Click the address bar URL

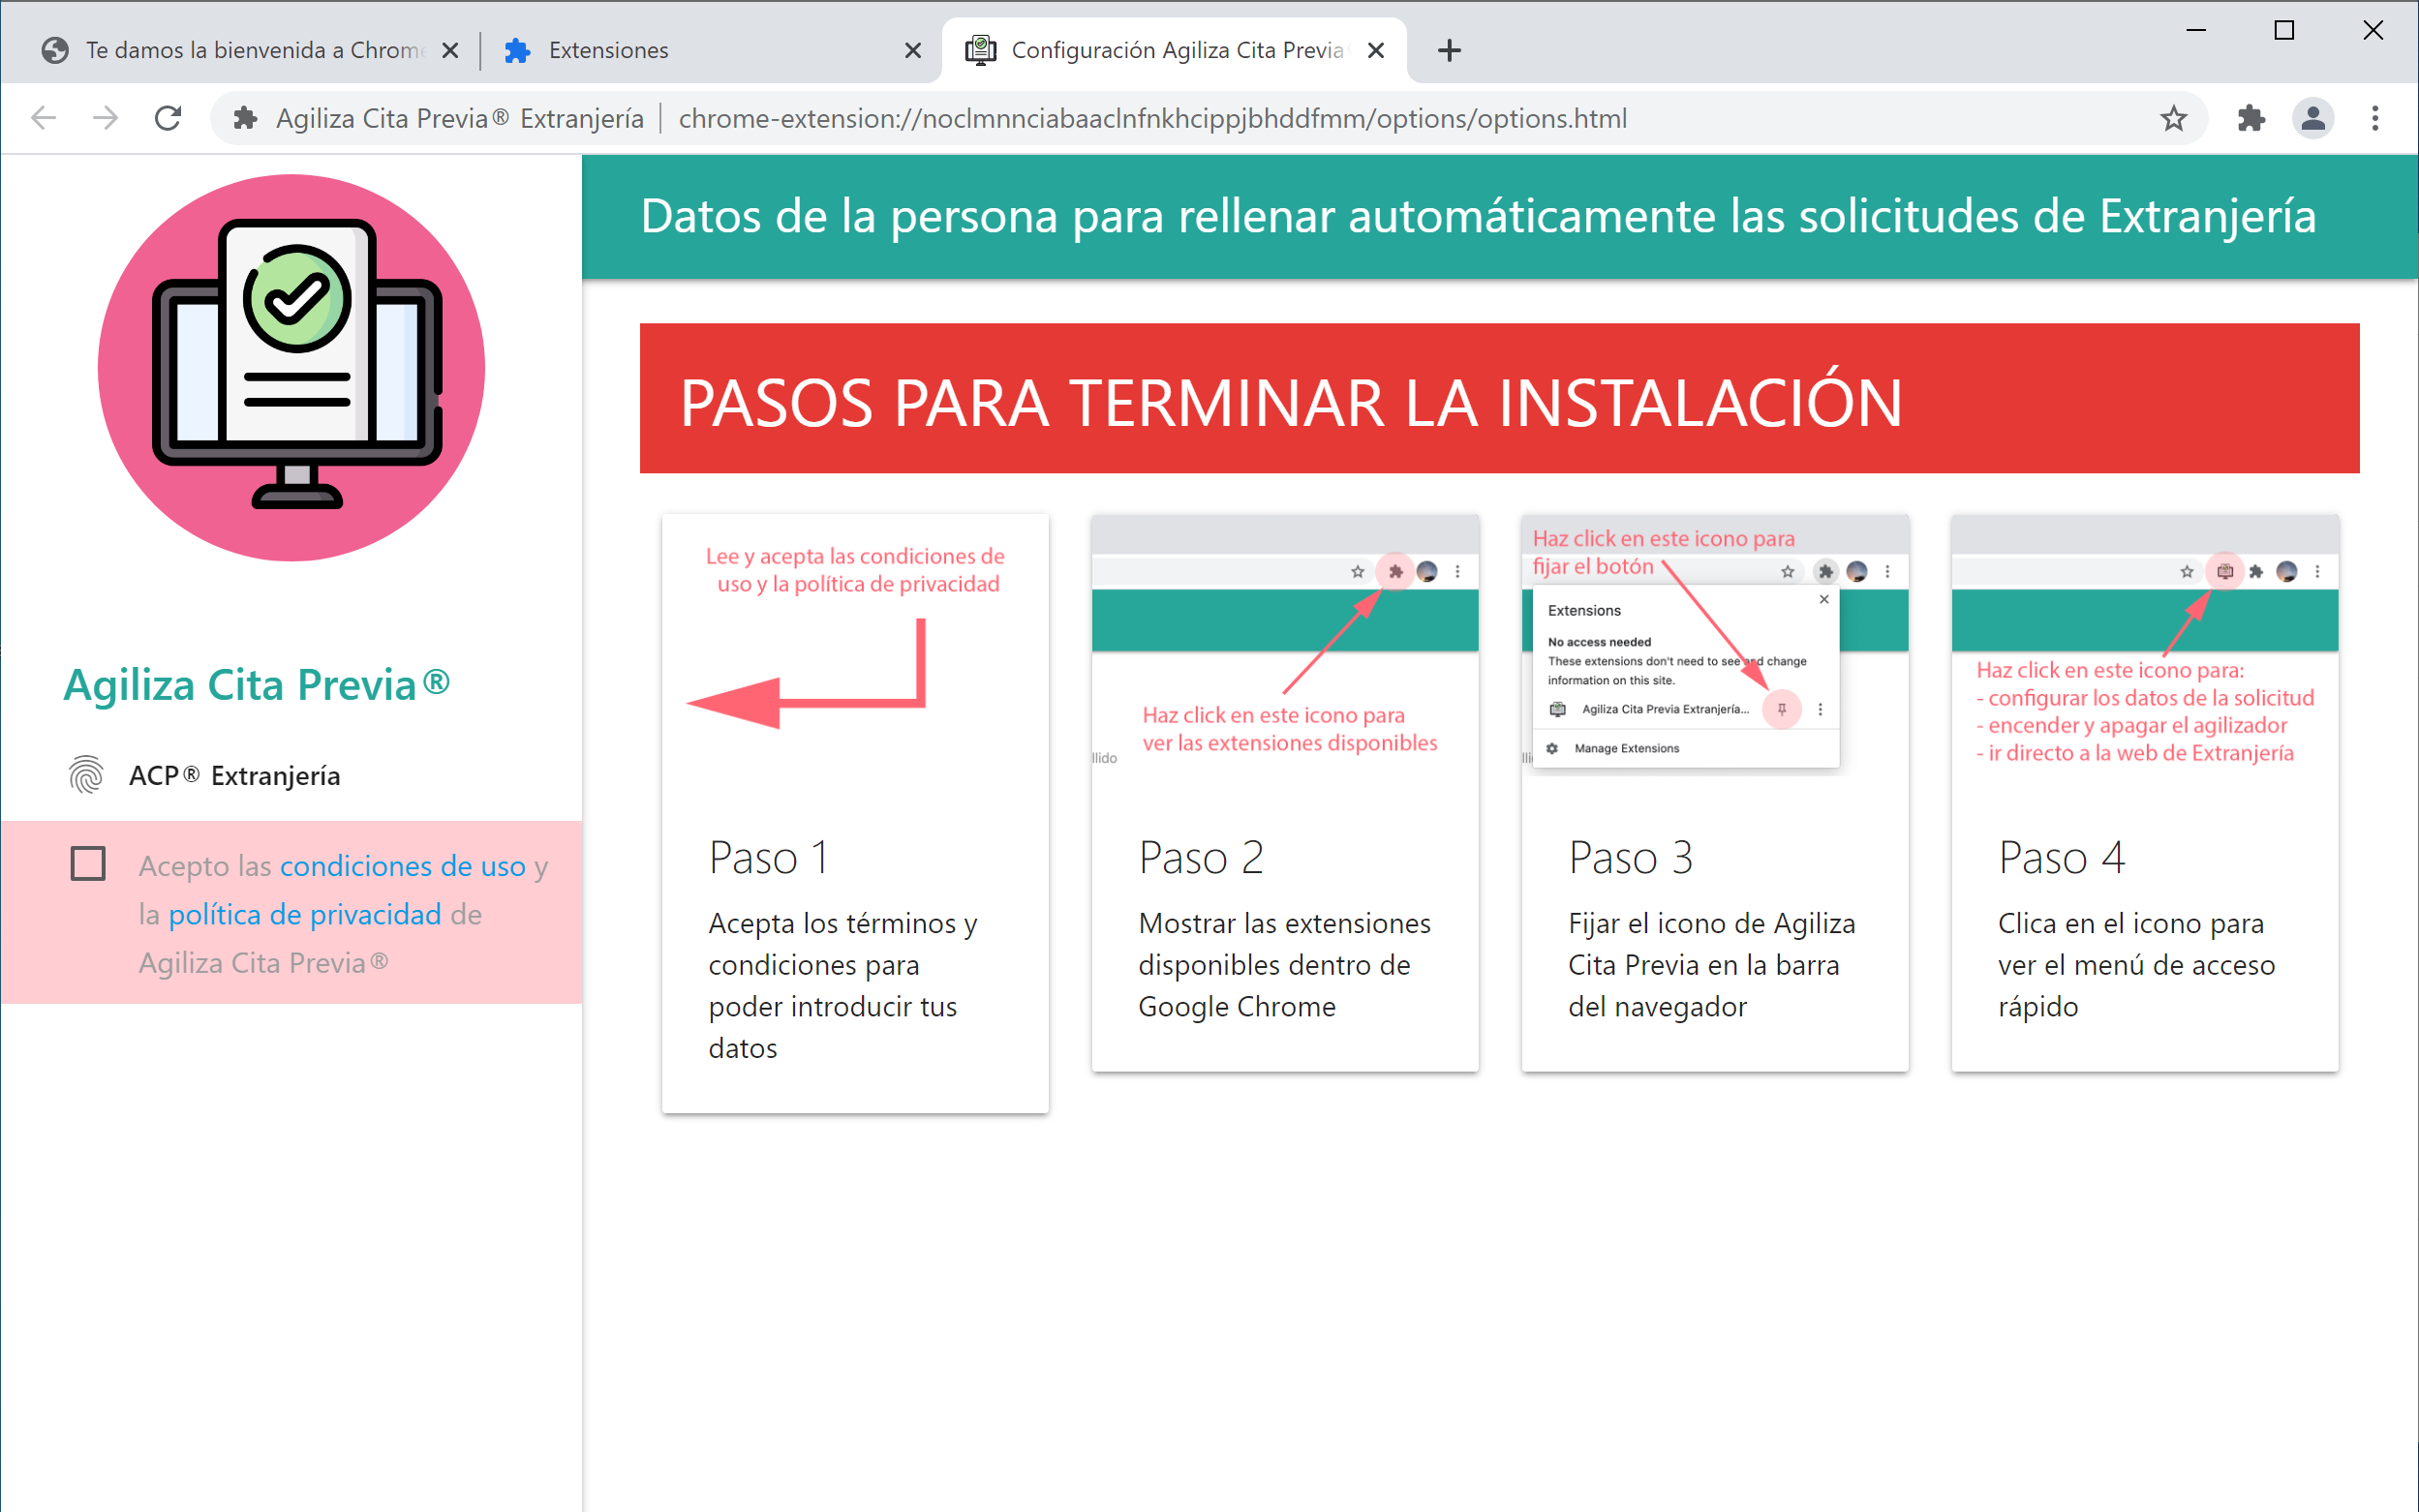[x=1152, y=118]
